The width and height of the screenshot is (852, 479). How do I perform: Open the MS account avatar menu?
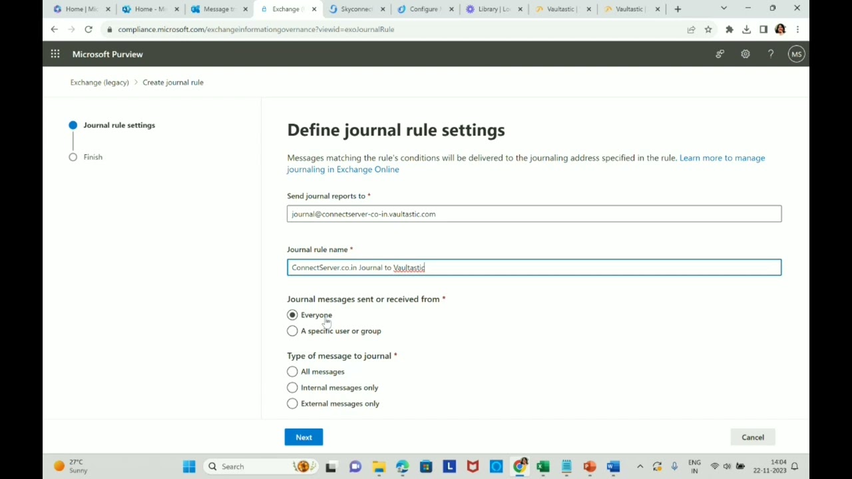pyautogui.click(x=796, y=54)
